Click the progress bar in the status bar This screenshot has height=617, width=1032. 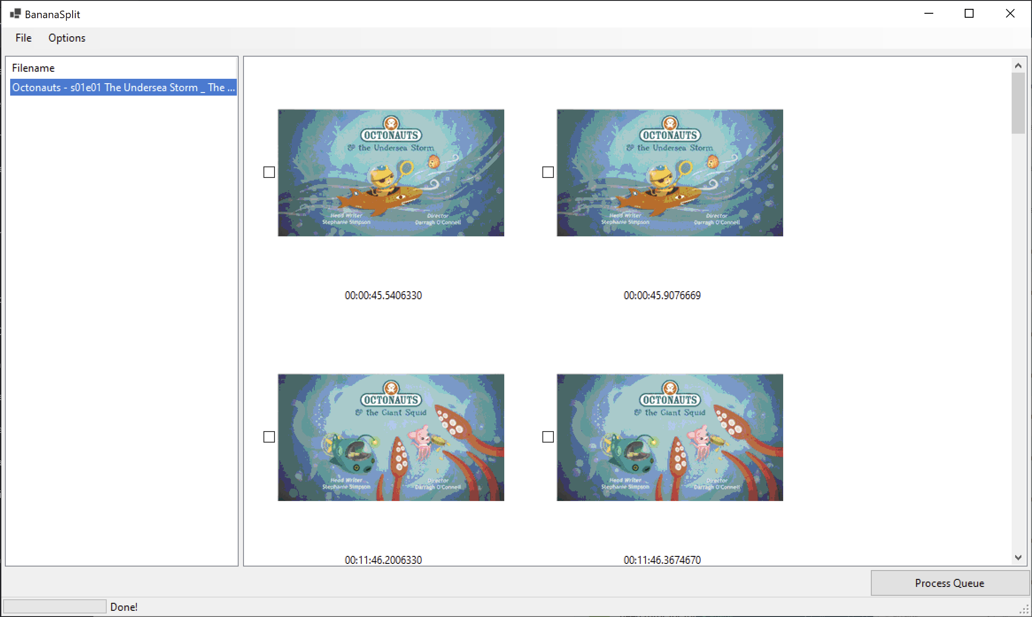(54, 606)
